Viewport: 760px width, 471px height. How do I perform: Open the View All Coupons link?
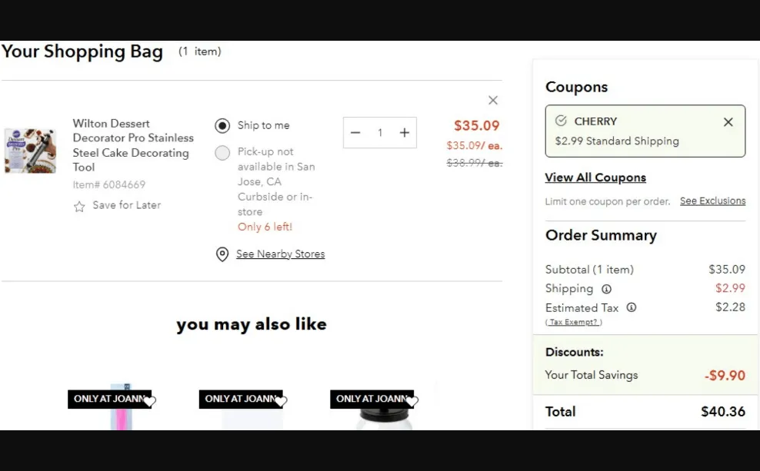coord(595,177)
